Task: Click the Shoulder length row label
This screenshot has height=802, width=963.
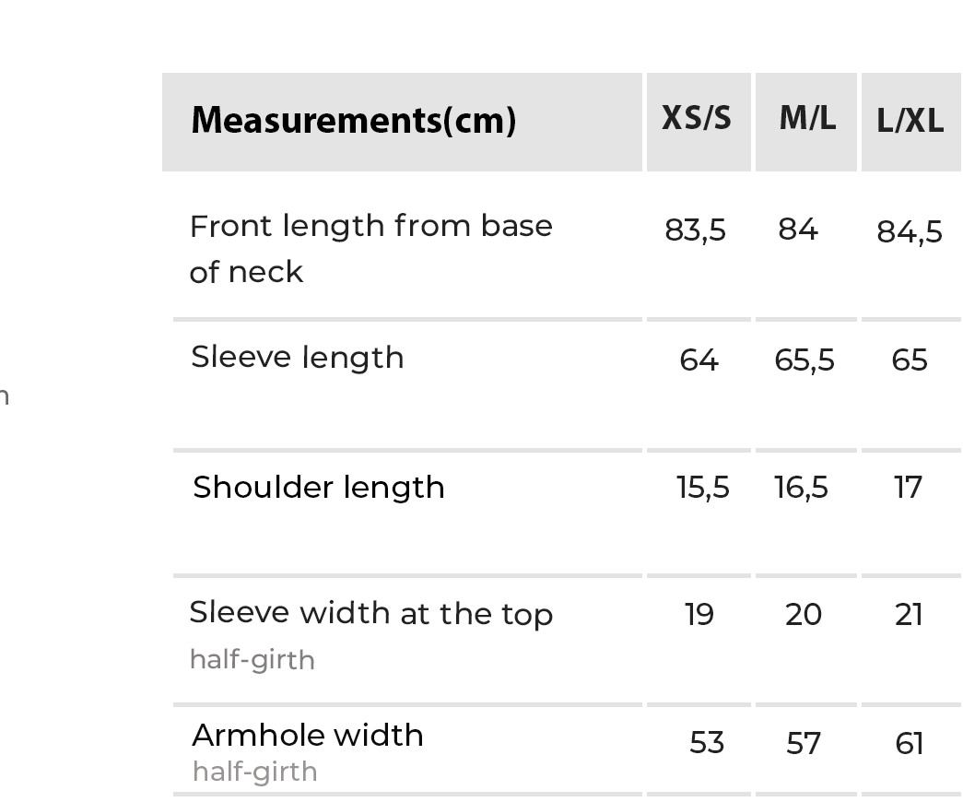Action: [x=319, y=488]
